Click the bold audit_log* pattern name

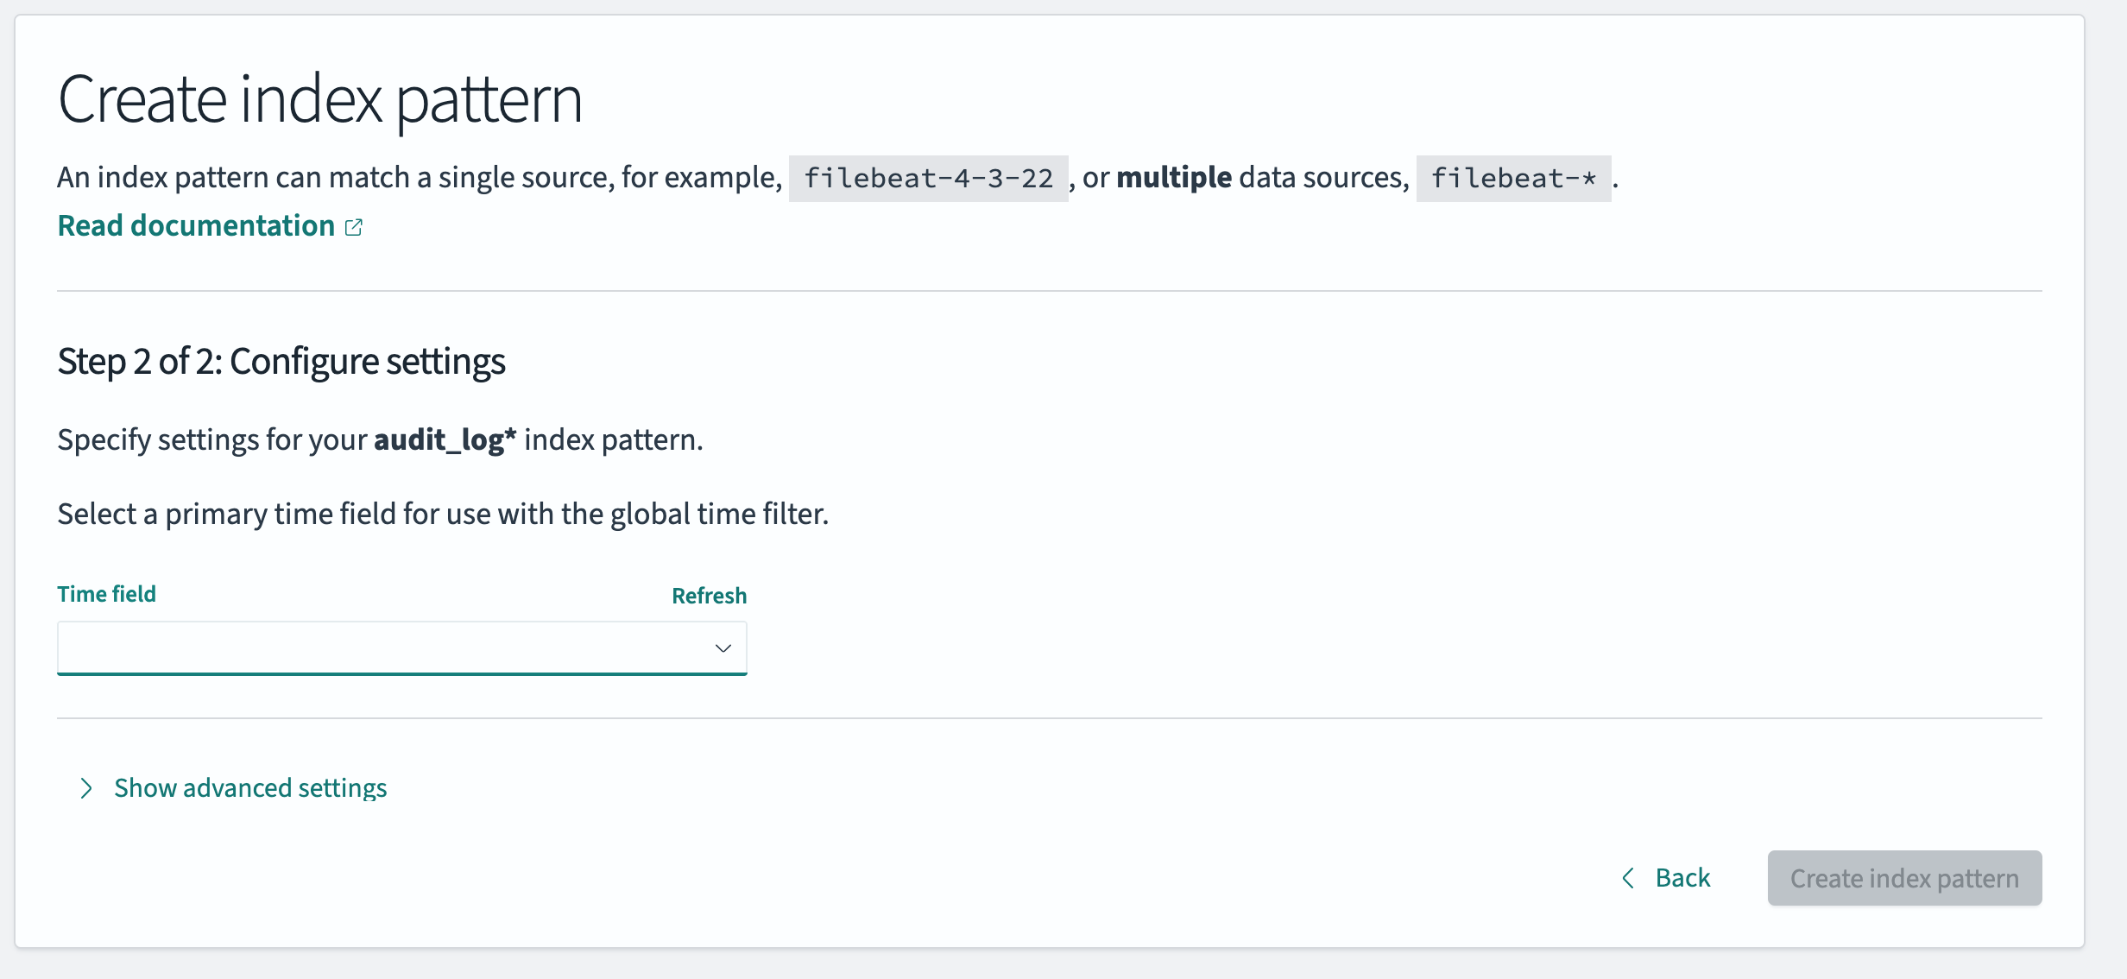[445, 440]
